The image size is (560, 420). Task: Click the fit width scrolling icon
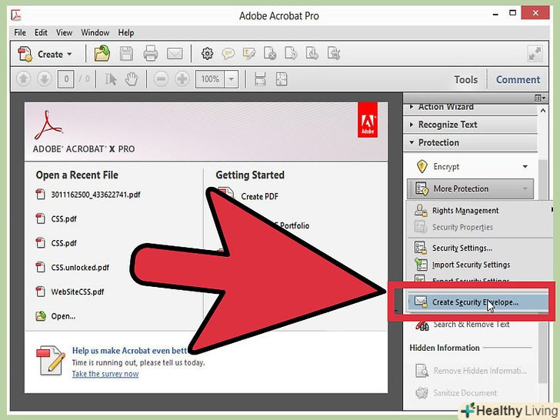pyautogui.click(x=260, y=79)
